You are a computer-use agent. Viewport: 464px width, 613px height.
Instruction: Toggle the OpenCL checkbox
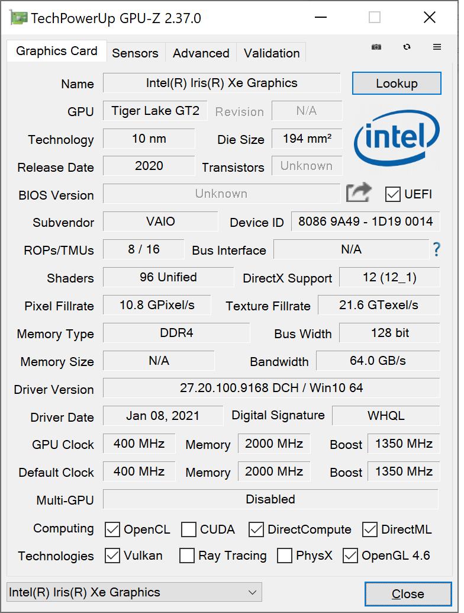(x=112, y=529)
